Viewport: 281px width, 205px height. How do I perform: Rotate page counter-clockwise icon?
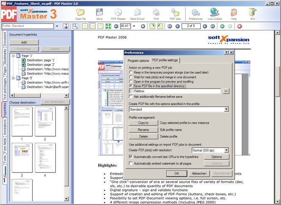click(160, 26)
